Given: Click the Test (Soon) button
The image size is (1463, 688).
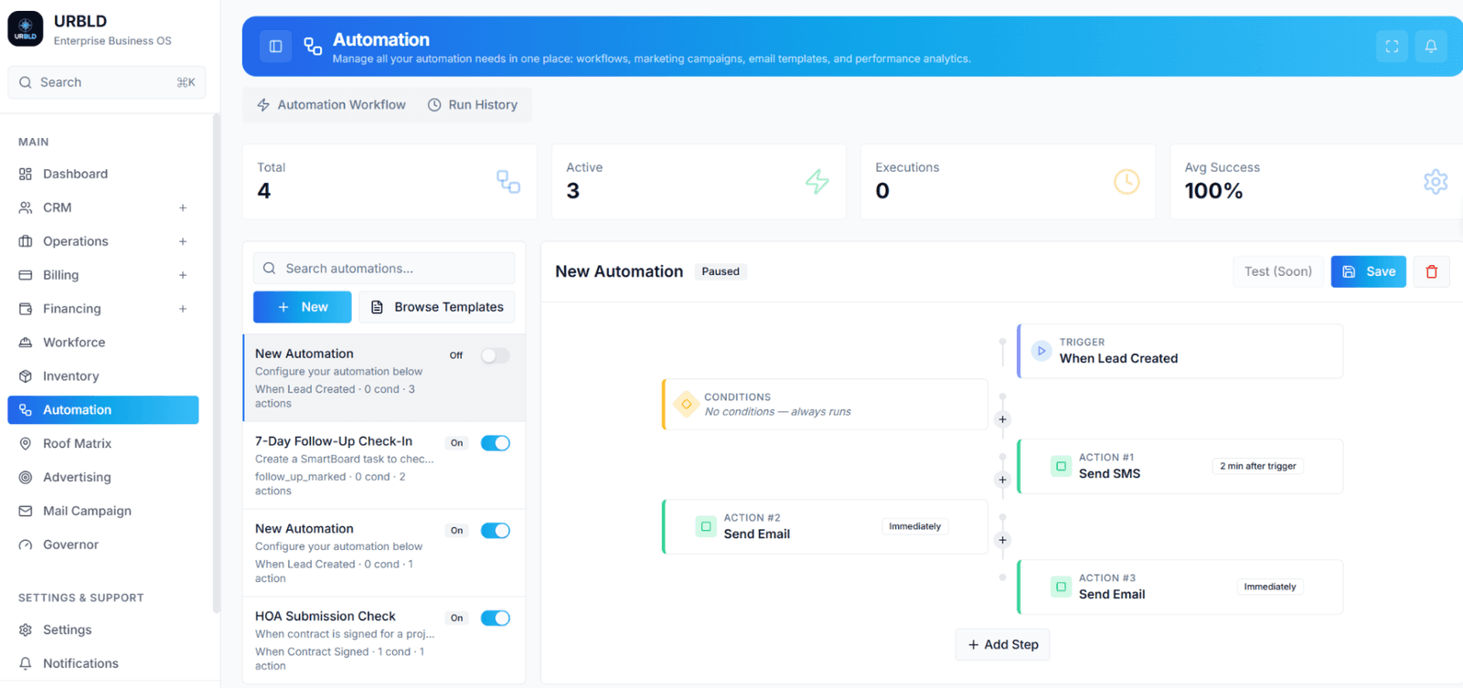Looking at the screenshot, I should [x=1277, y=271].
